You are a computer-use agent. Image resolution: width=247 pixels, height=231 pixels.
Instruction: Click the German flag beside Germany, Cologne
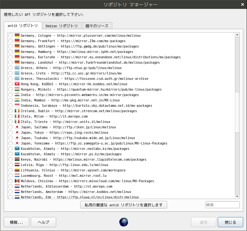click(17, 35)
